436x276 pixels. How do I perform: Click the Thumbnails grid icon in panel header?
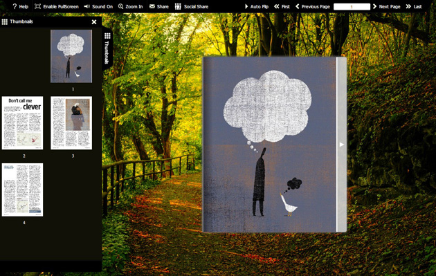click(x=4, y=21)
